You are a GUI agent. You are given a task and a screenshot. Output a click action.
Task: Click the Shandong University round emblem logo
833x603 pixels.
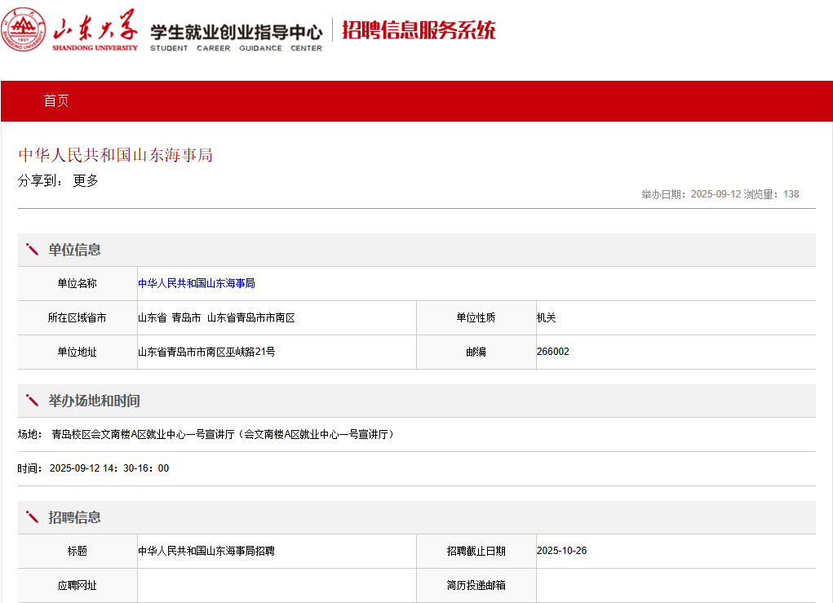(23, 29)
